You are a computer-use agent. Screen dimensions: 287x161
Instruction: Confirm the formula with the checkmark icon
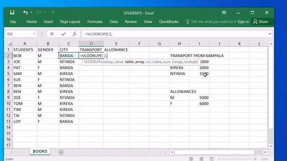click(64, 34)
